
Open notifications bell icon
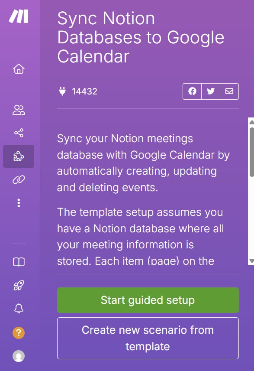tap(19, 308)
